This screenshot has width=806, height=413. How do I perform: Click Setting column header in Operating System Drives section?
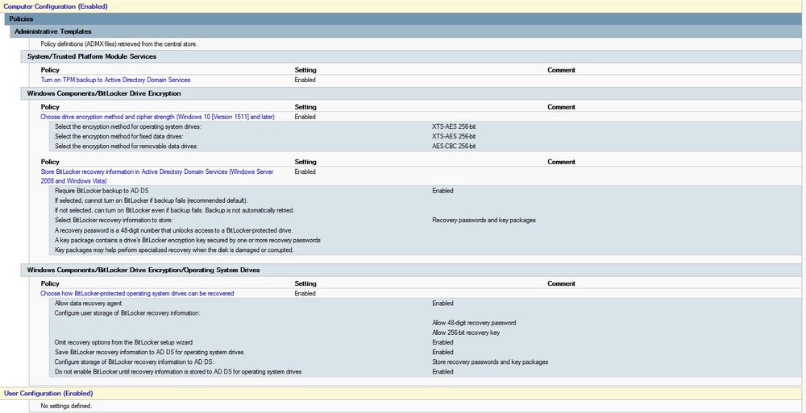click(x=305, y=283)
